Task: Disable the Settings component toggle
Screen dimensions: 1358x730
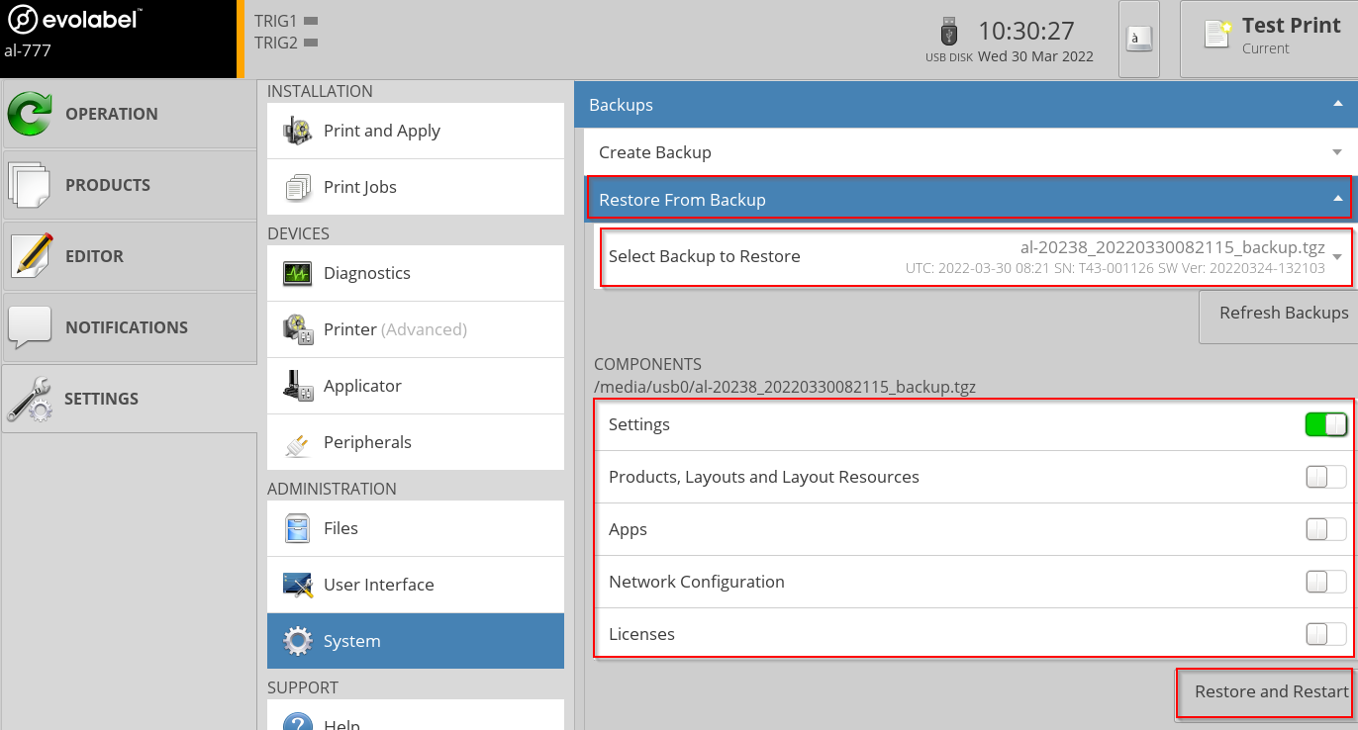Action: (1326, 424)
